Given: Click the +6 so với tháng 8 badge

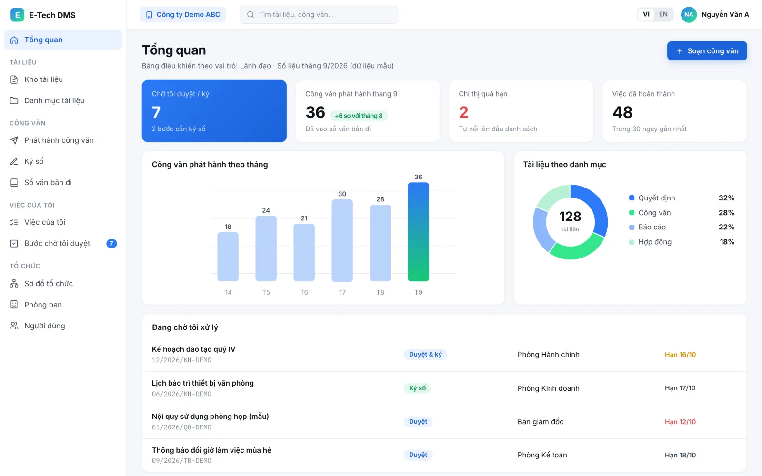Looking at the screenshot, I should pyautogui.click(x=359, y=116).
